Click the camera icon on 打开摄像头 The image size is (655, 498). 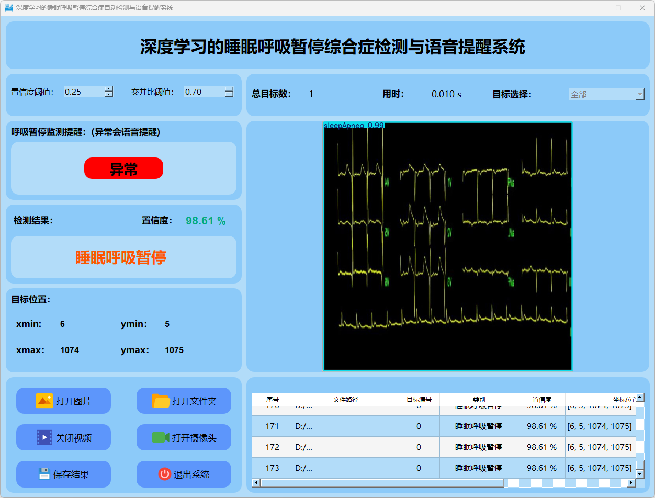click(160, 437)
